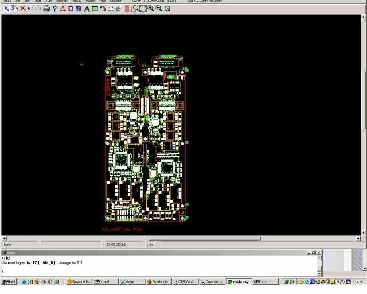Open help with the question mark icon
This screenshot has height=294, width=367.
pos(54,9)
